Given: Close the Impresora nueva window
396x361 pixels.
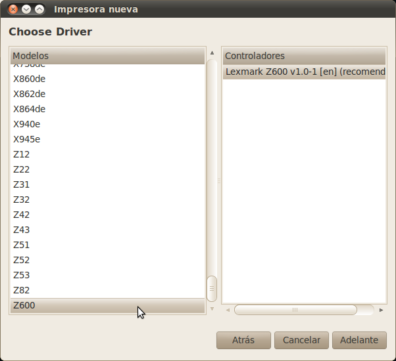Looking at the screenshot, I should point(13,9).
